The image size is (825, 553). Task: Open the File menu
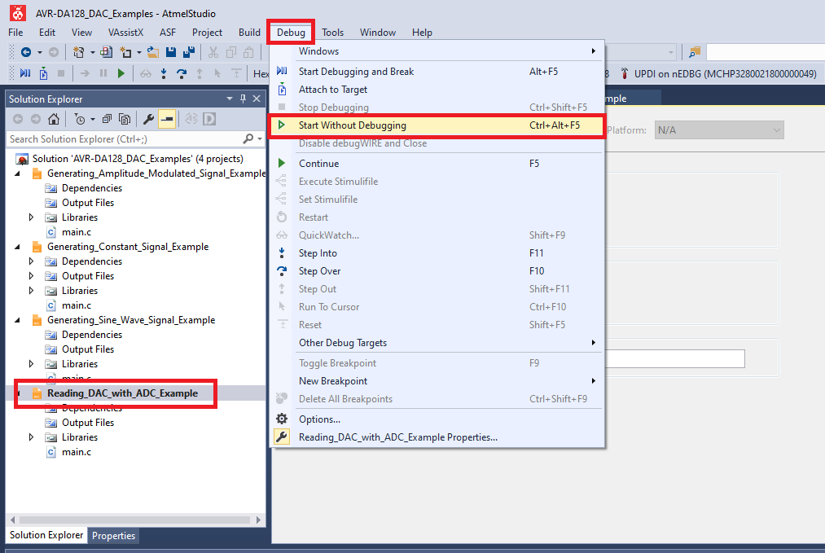click(15, 32)
